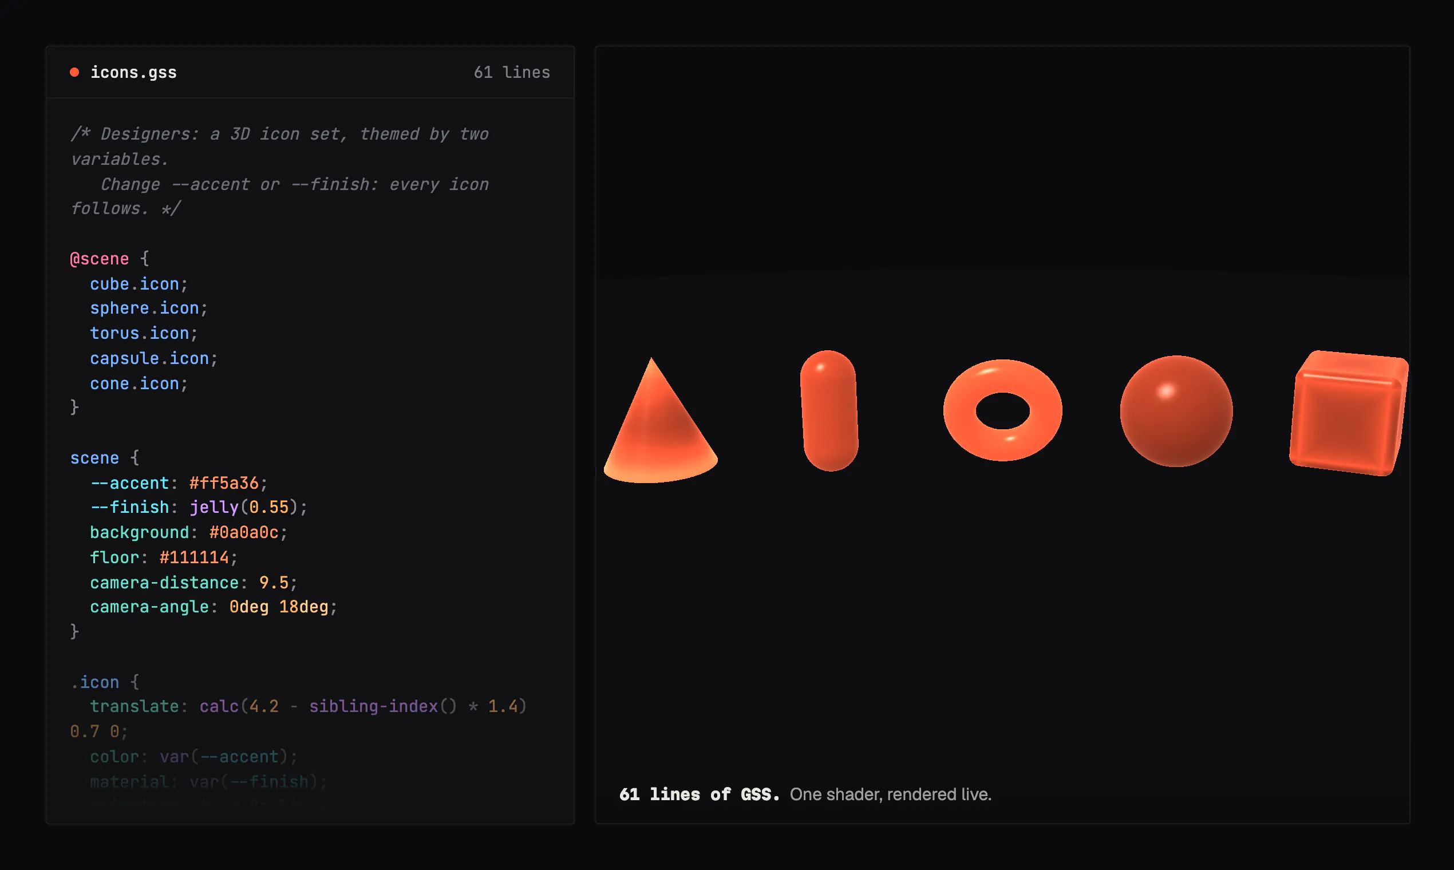Screen dimensions: 1454x870
Task: Click the background value #0a0a0c
Action: pos(243,532)
